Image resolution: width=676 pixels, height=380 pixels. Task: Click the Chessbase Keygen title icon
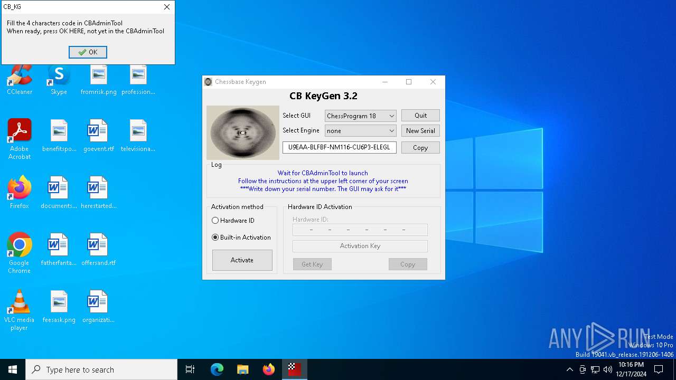[x=208, y=82]
